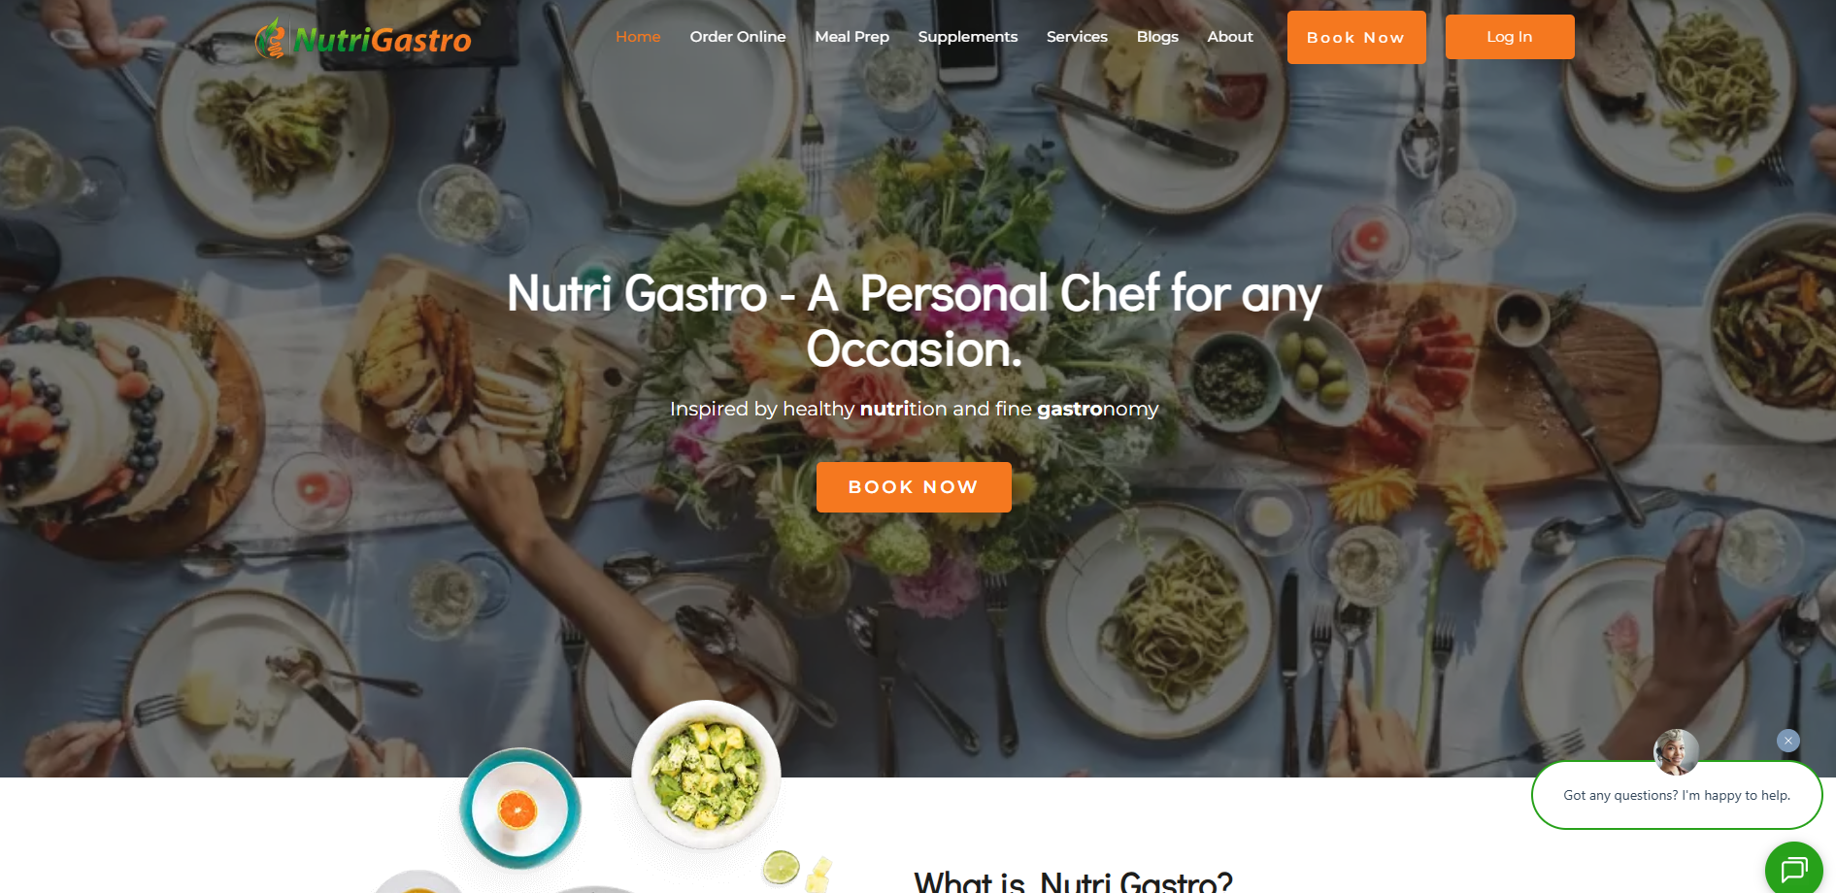The width and height of the screenshot is (1836, 893).
Task: Go to the Home menu item
Action: tap(638, 37)
